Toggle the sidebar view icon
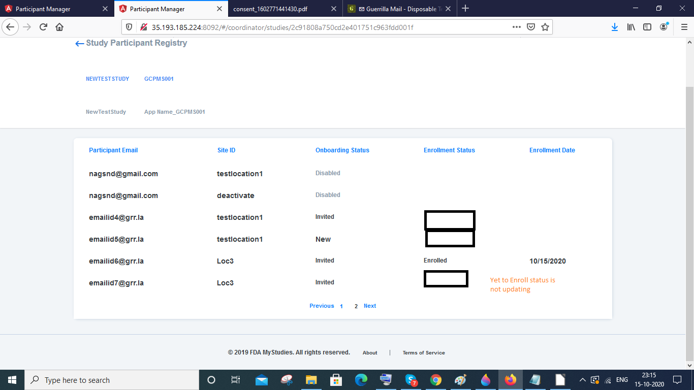 click(x=647, y=27)
